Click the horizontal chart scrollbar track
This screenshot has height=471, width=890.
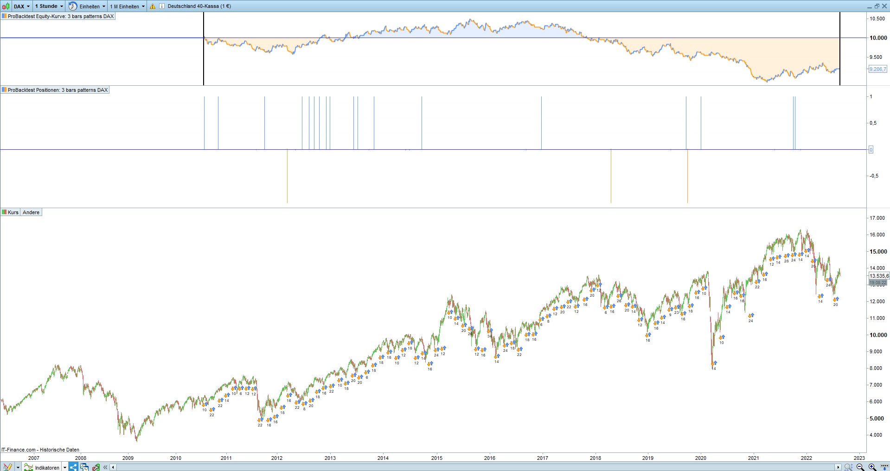[x=475, y=467]
